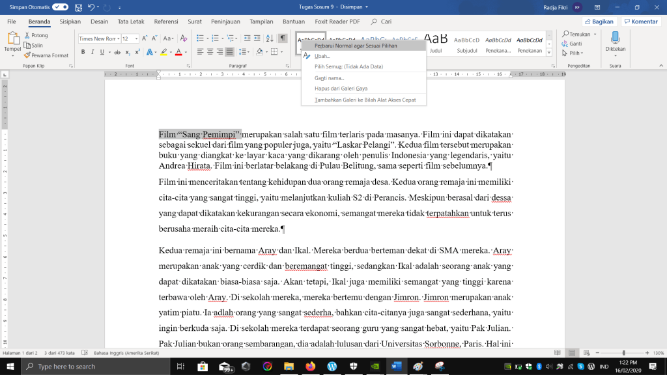Click the Komentar button

[x=640, y=21]
